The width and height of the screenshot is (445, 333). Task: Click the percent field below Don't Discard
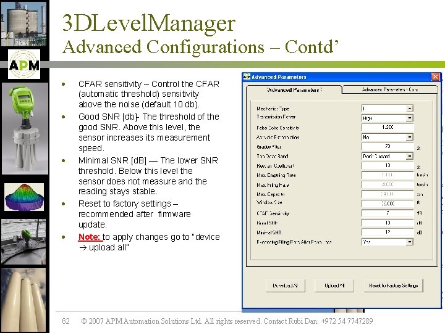pyautogui.click(x=388, y=165)
